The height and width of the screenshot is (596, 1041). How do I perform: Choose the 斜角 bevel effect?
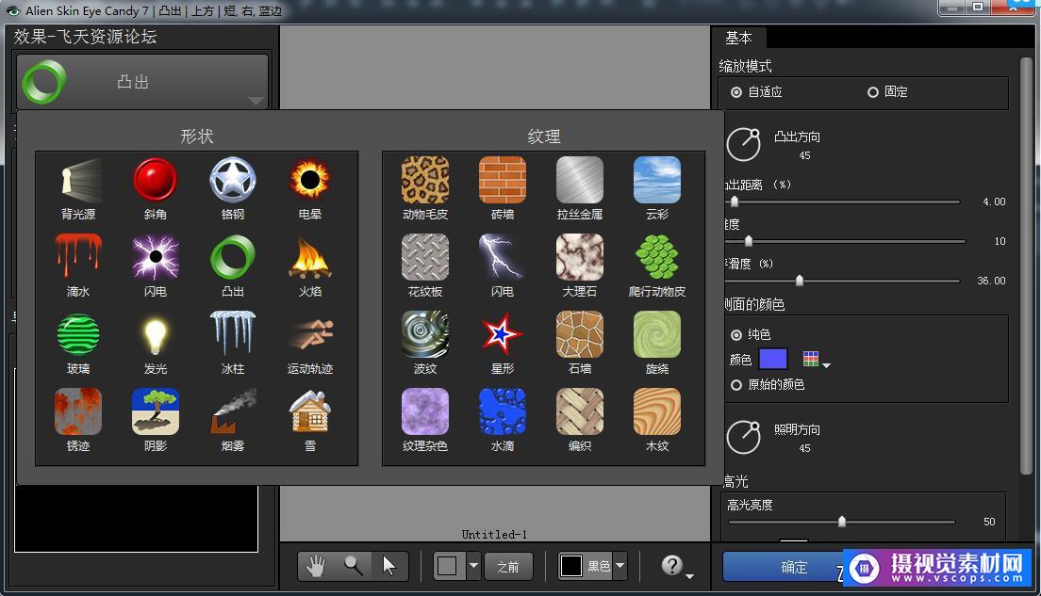click(156, 188)
